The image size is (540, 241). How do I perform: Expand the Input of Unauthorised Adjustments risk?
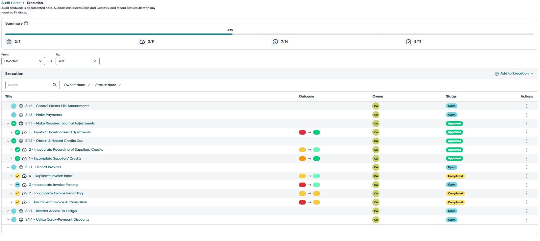tap(11, 132)
